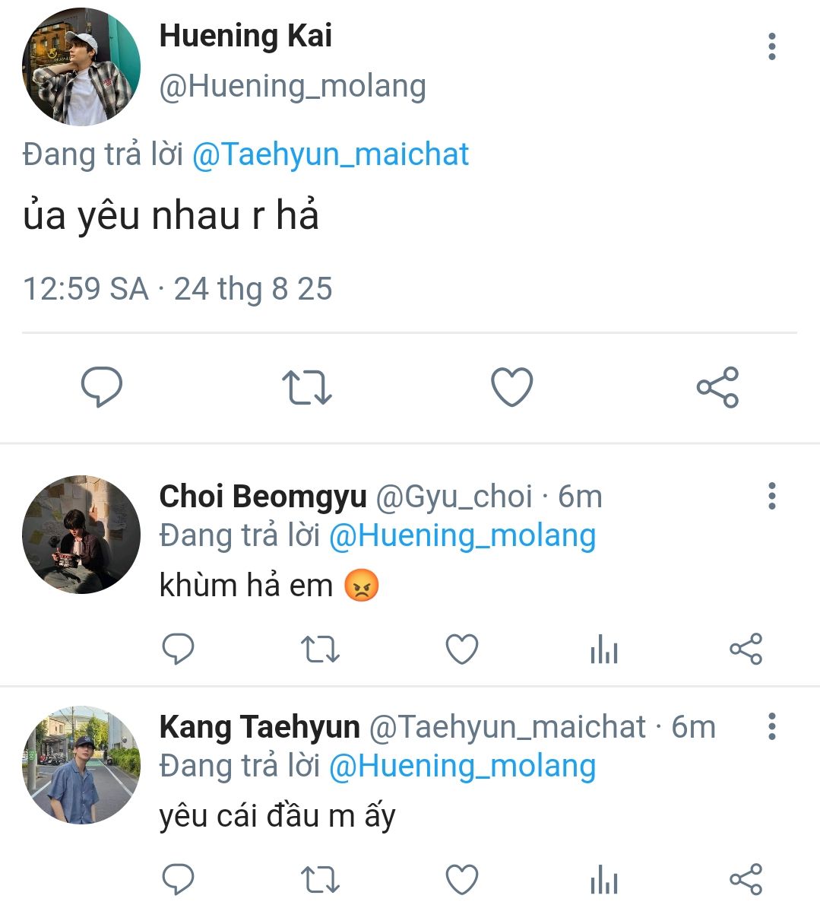Open more options for Huening Kai's tweet

click(772, 47)
